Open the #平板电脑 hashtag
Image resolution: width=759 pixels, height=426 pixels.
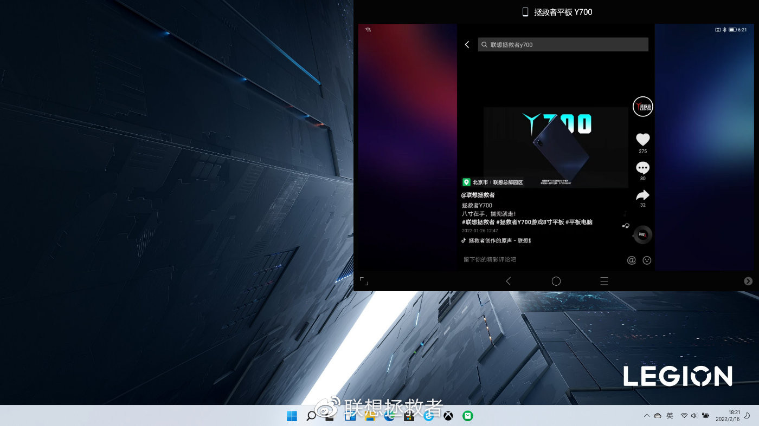point(579,222)
